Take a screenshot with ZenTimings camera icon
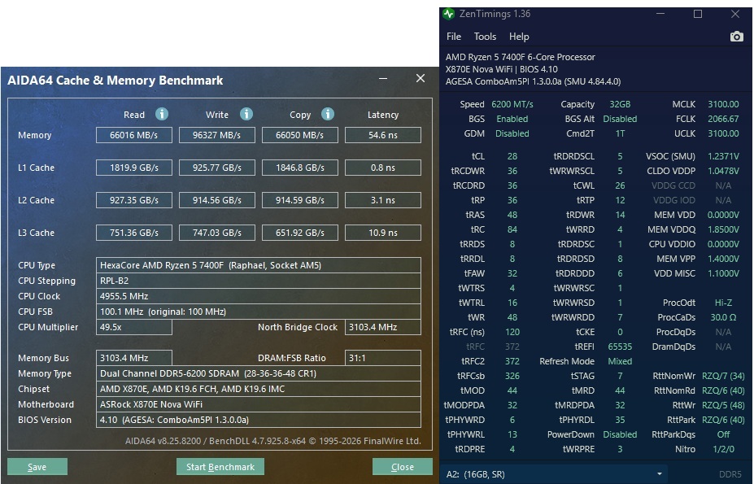Image resolution: width=754 pixels, height=484 pixels. [x=736, y=37]
